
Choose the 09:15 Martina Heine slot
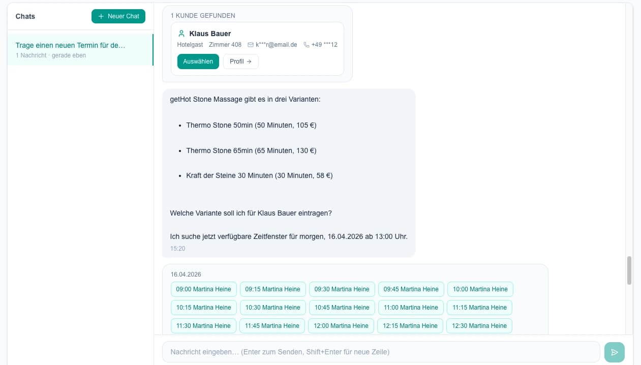[272, 289]
